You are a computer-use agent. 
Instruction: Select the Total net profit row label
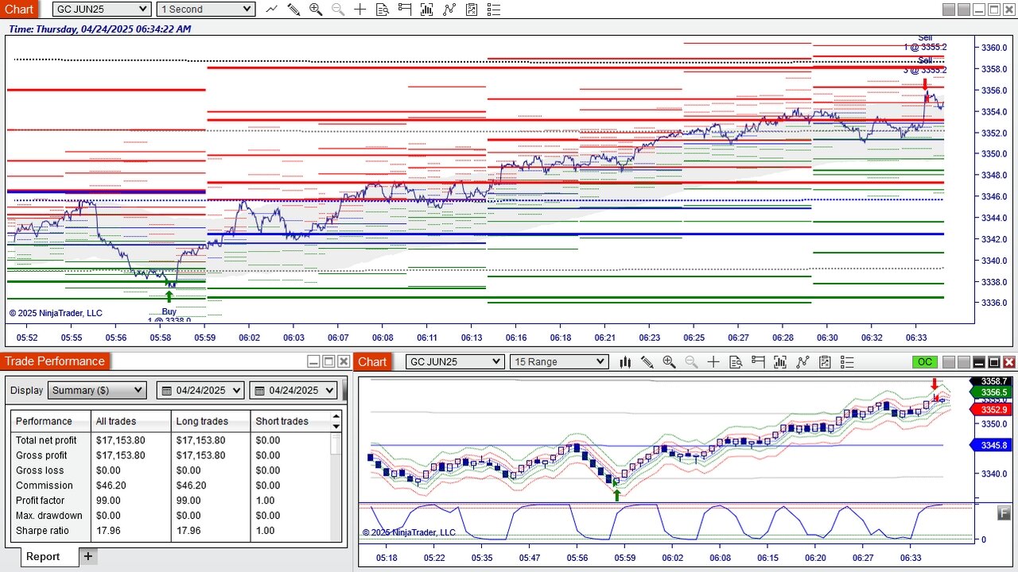click(x=46, y=440)
